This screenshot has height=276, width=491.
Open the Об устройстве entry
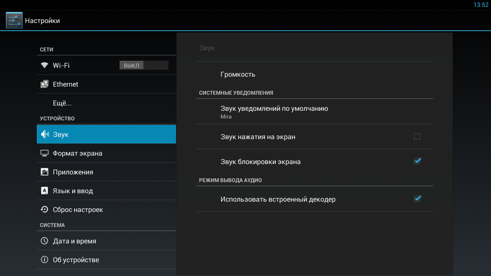106,260
